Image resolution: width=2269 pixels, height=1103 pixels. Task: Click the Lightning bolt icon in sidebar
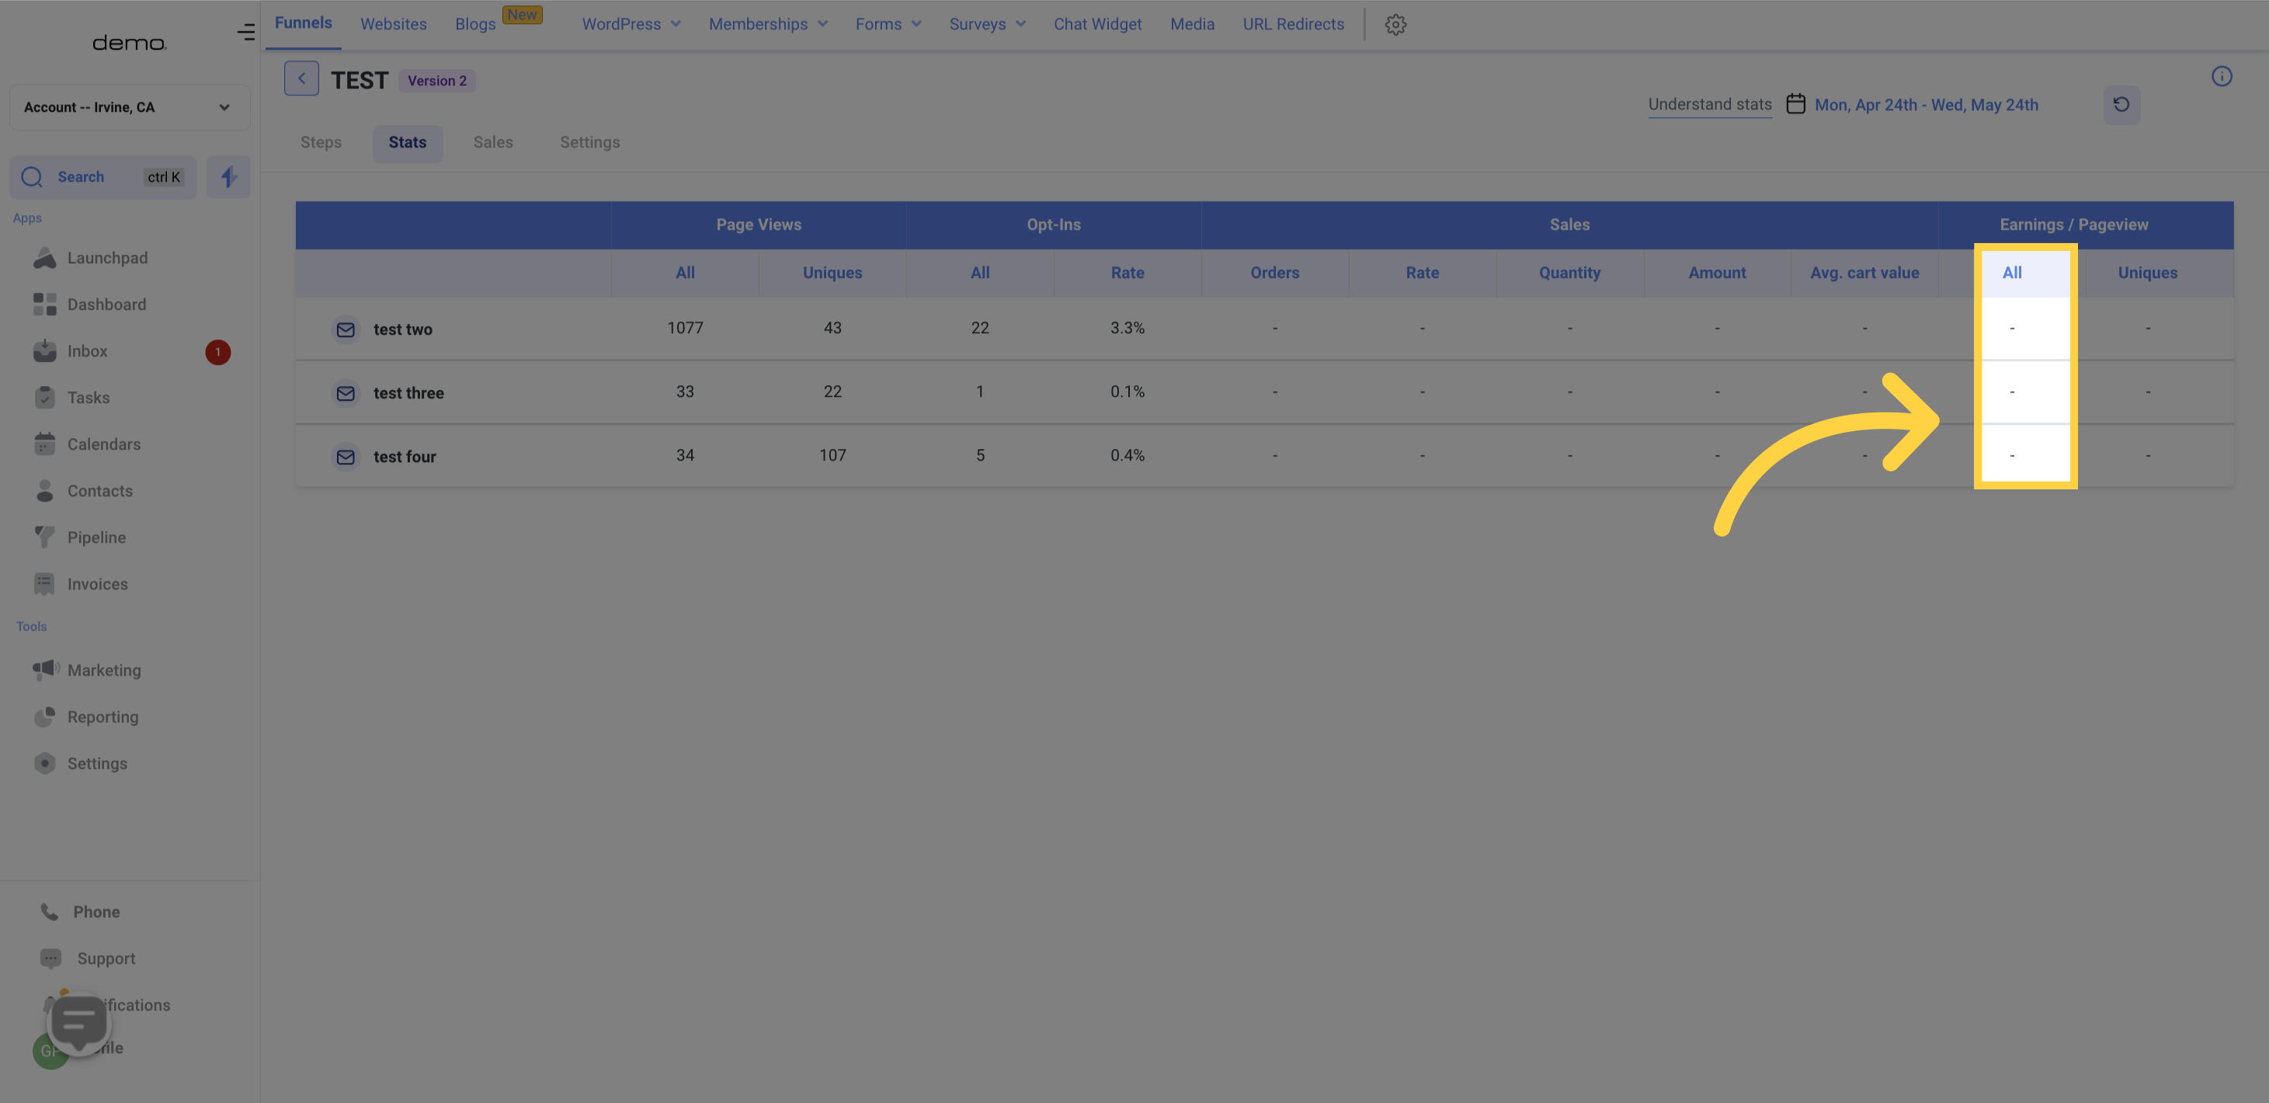228,178
